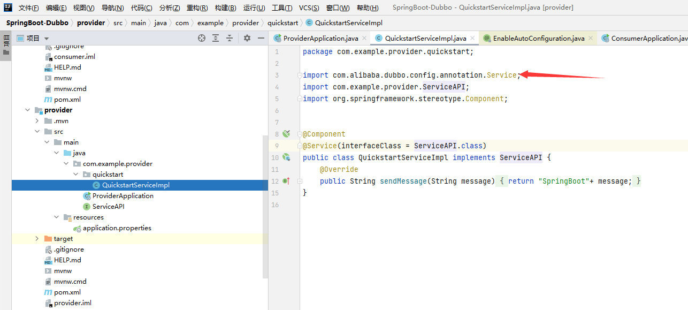Click the collapse all icon in project panel
Viewport: 688px width, 310px height.
click(230, 38)
